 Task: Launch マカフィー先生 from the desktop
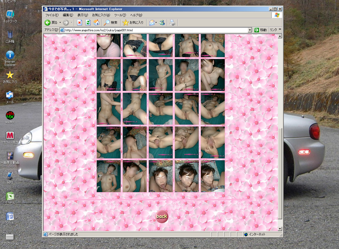point(10,136)
